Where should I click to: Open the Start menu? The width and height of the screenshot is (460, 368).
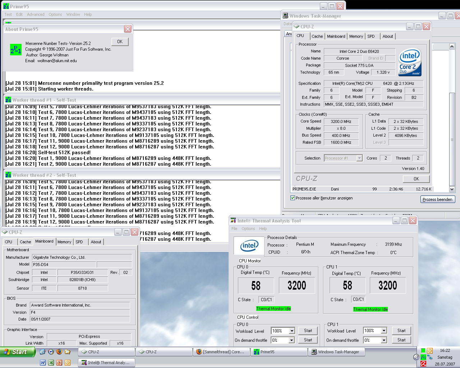click(x=18, y=352)
